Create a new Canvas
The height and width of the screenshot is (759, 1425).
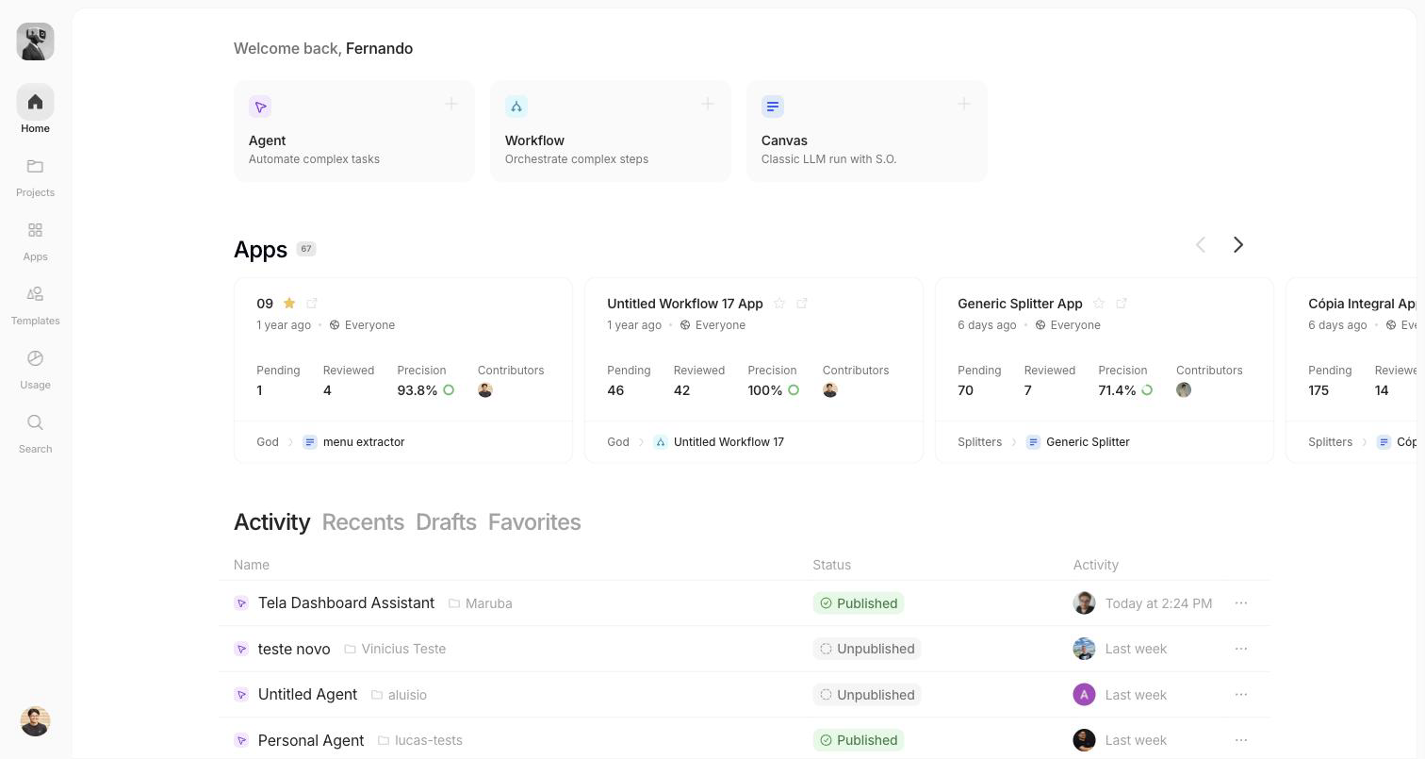[867, 131]
